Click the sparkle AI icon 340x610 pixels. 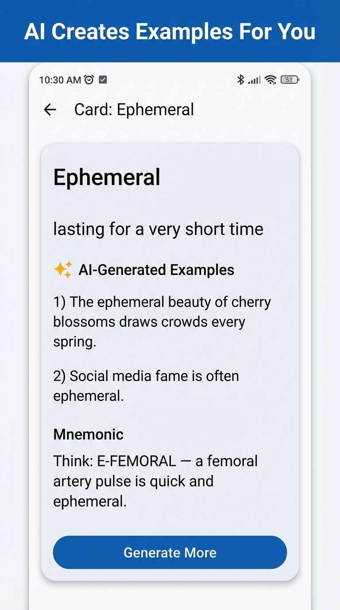(x=63, y=270)
